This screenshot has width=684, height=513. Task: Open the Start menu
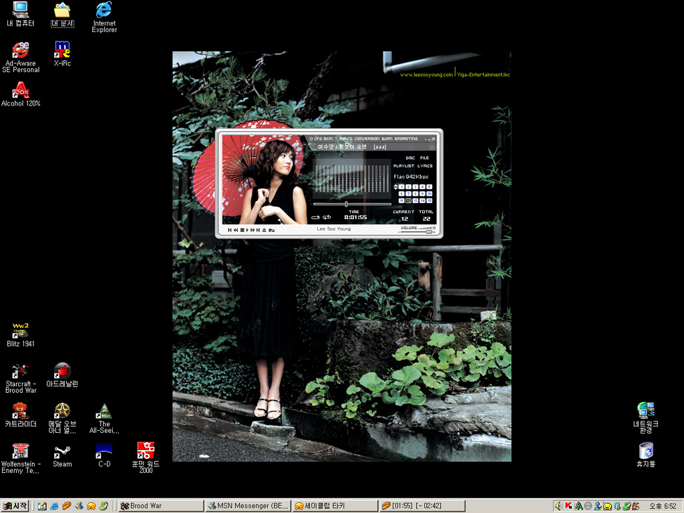coord(15,506)
